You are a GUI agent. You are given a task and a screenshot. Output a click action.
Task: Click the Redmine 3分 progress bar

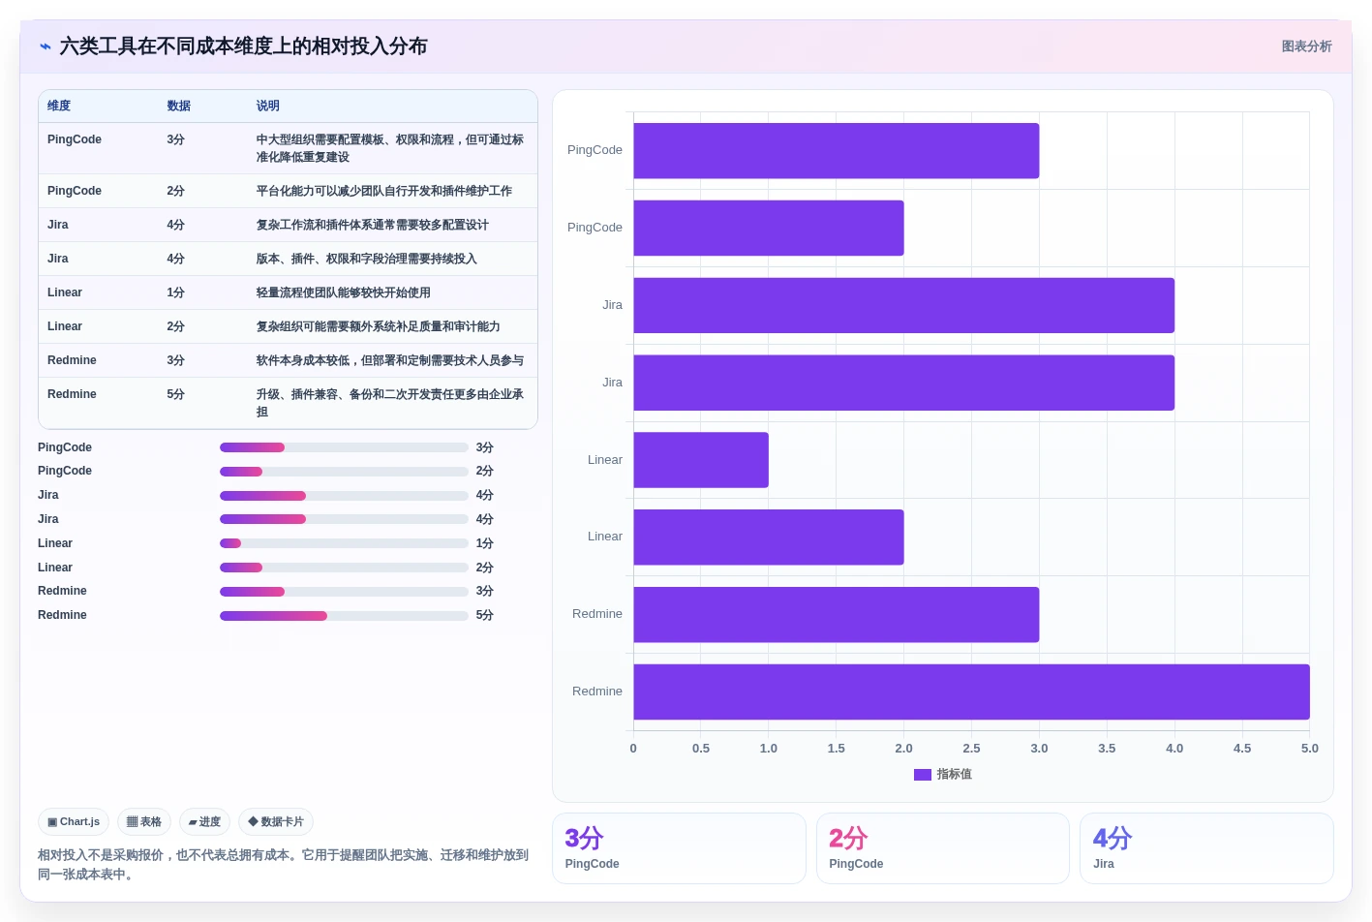[344, 592]
